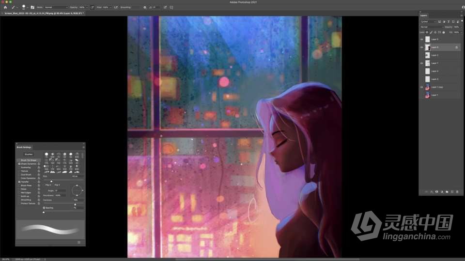Add layer mask icon
The image size is (465, 261).
point(436,192)
